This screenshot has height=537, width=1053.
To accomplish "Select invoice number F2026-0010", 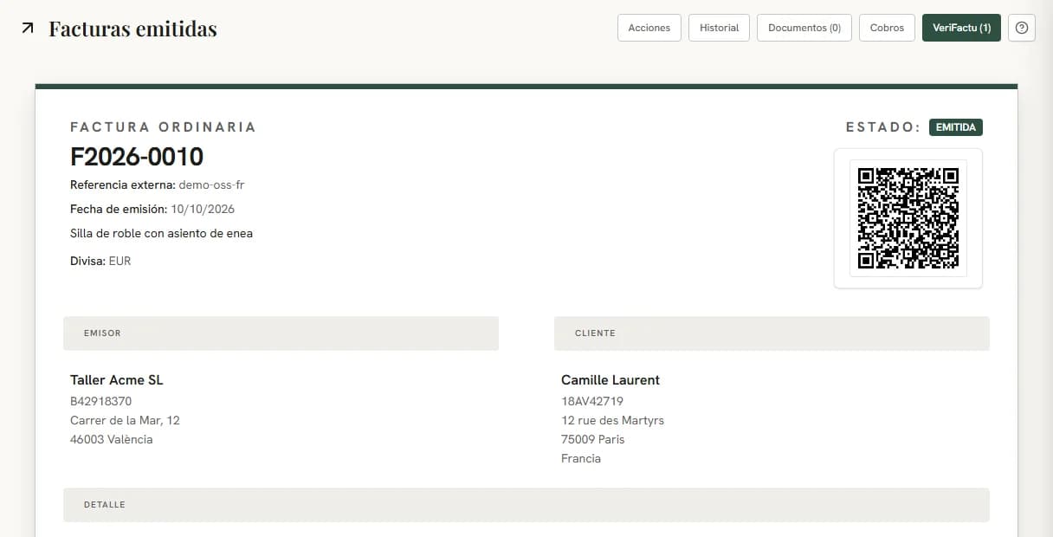I will (137, 157).
